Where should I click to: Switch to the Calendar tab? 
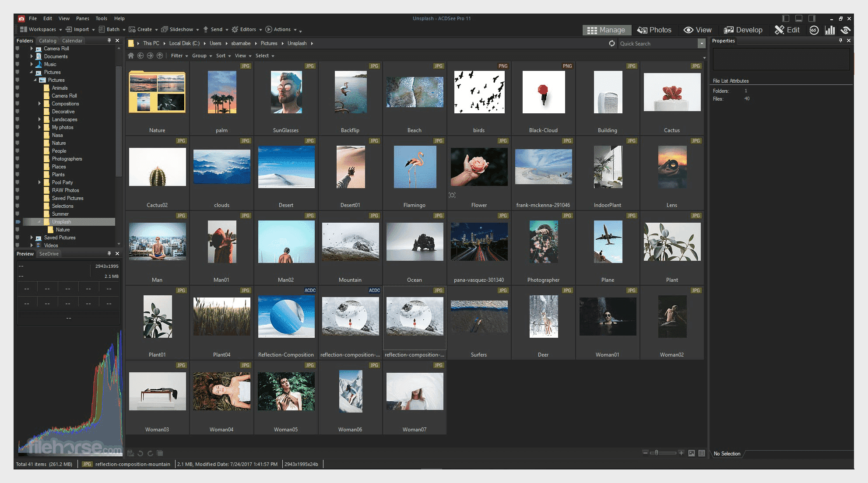pyautogui.click(x=72, y=41)
